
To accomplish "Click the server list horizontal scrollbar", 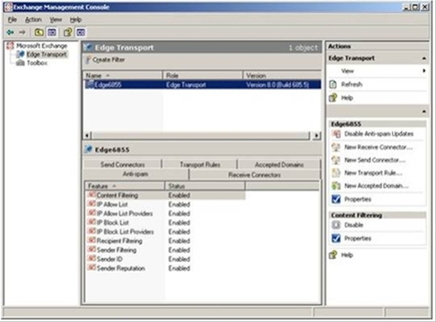I will 201,136.
